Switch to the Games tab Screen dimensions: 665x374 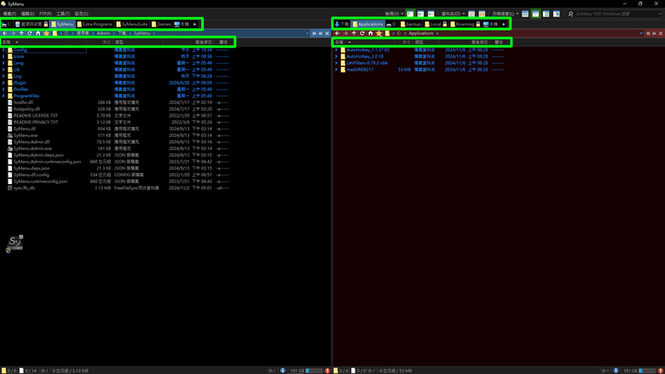click(161, 24)
